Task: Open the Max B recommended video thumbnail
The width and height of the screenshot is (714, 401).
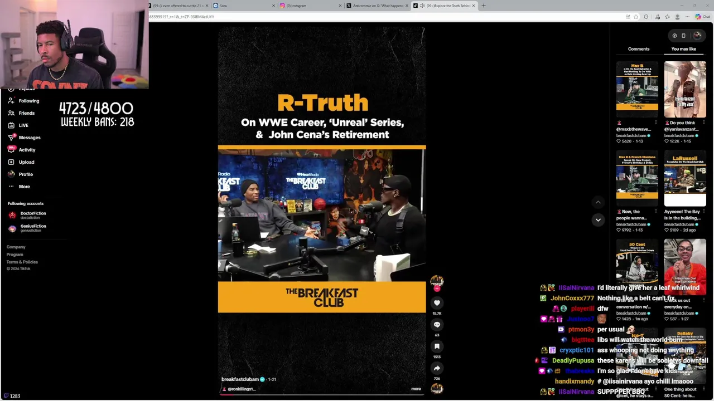Action: pos(637,89)
